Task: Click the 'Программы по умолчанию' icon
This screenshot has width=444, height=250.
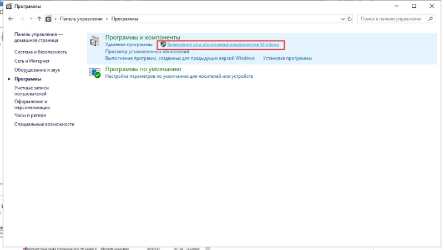Action: point(95,73)
